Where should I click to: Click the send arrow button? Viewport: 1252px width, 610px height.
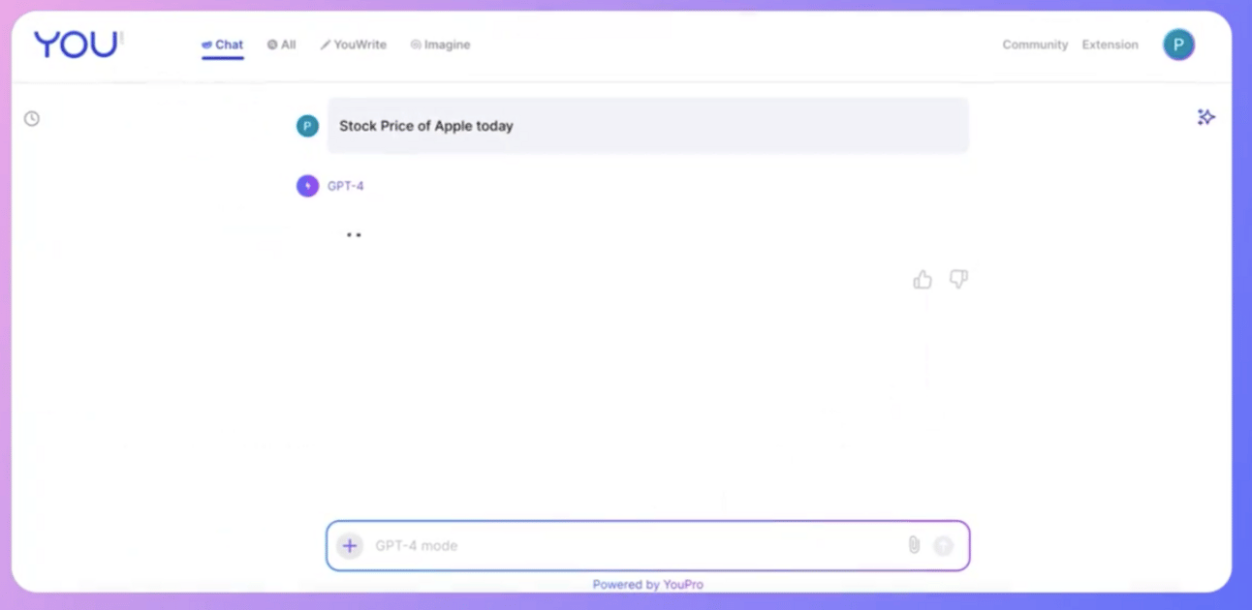[x=943, y=546]
